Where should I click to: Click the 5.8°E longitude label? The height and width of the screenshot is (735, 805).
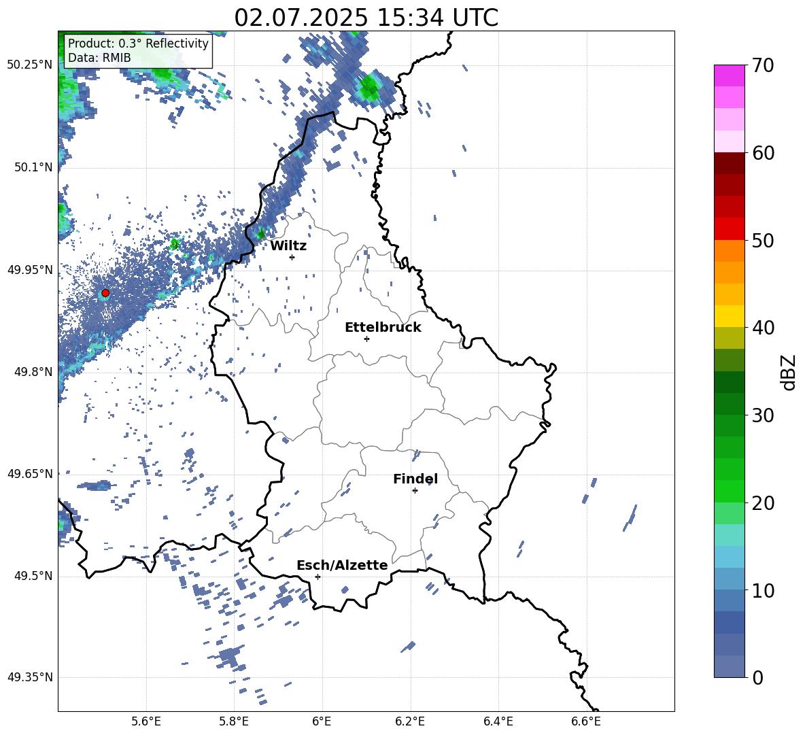tap(234, 721)
